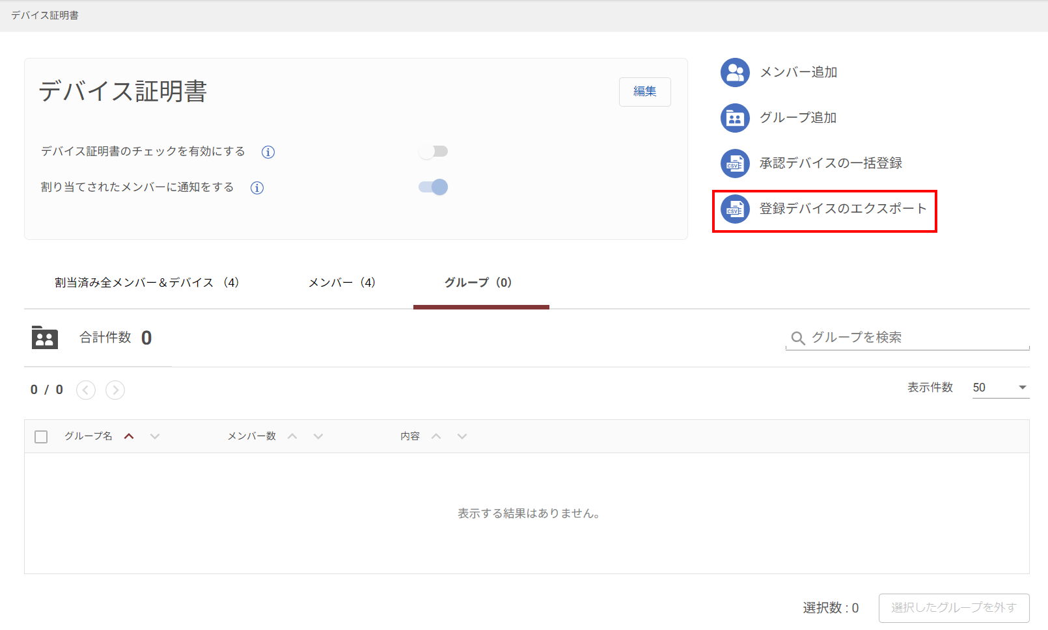Click the 承認デバイスの一括登録 CSV icon
1048x630 pixels.
click(x=735, y=164)
